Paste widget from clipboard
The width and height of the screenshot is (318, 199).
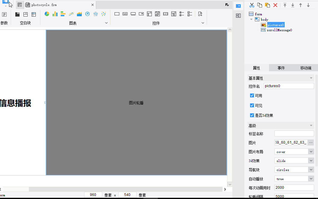268,5
